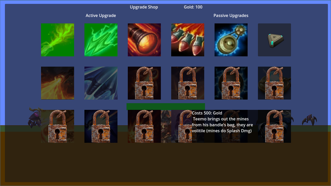This screenshot has width=331, height=186.
Task: Select the triple rockets upgrade icon
Action: (188, 40)
